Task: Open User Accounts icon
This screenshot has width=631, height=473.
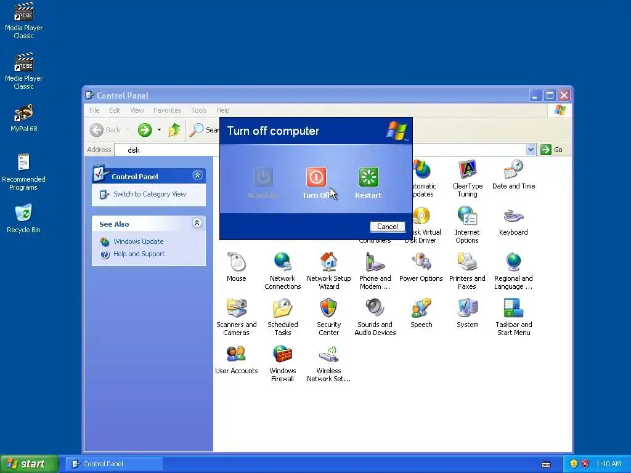Action: click(236, 360)
